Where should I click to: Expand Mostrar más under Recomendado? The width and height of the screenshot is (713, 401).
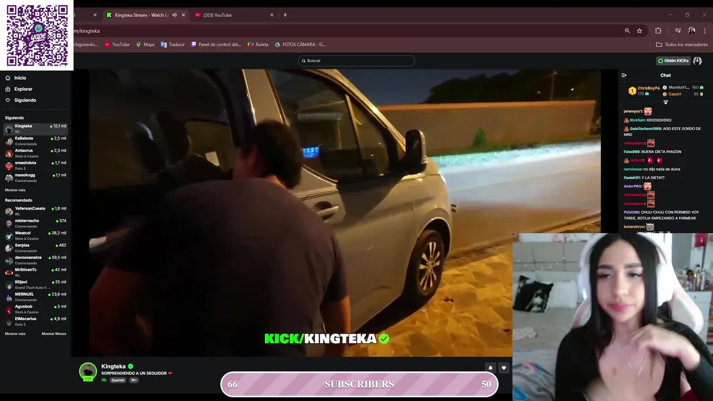(x=15, y=334)
